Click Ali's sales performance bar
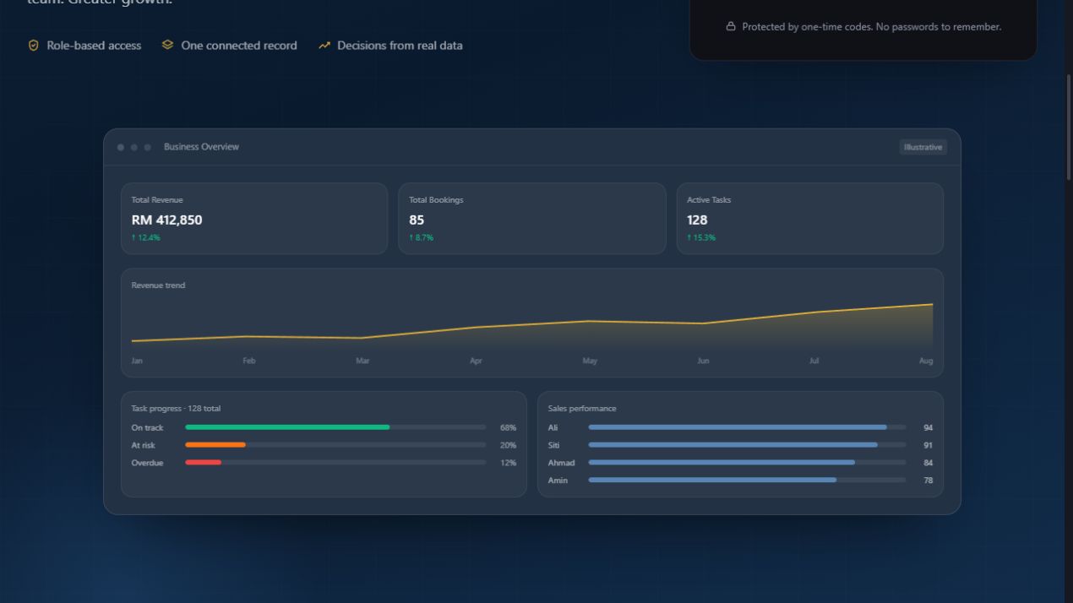The width and height of the screenshot is (1073, 603). 738,427
